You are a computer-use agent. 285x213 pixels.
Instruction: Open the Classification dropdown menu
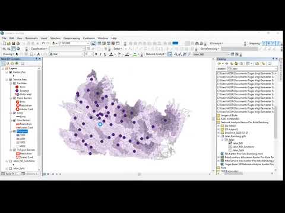point(39,49)
